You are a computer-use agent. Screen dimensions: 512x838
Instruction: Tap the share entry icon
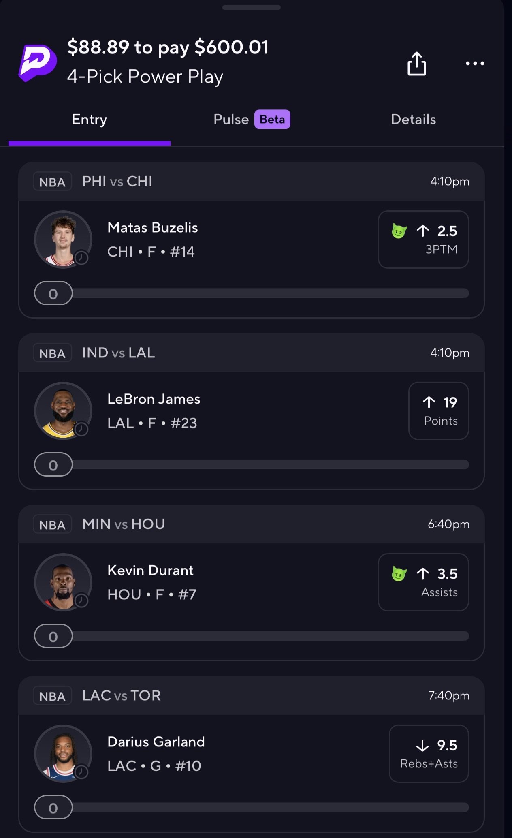point(416,64)
